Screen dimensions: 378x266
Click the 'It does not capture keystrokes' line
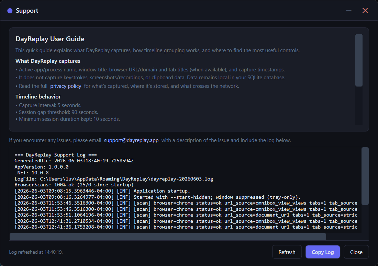[x=151, y=78]
